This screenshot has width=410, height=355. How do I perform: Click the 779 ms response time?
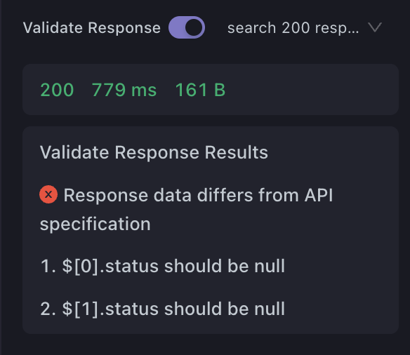(124, 90)
